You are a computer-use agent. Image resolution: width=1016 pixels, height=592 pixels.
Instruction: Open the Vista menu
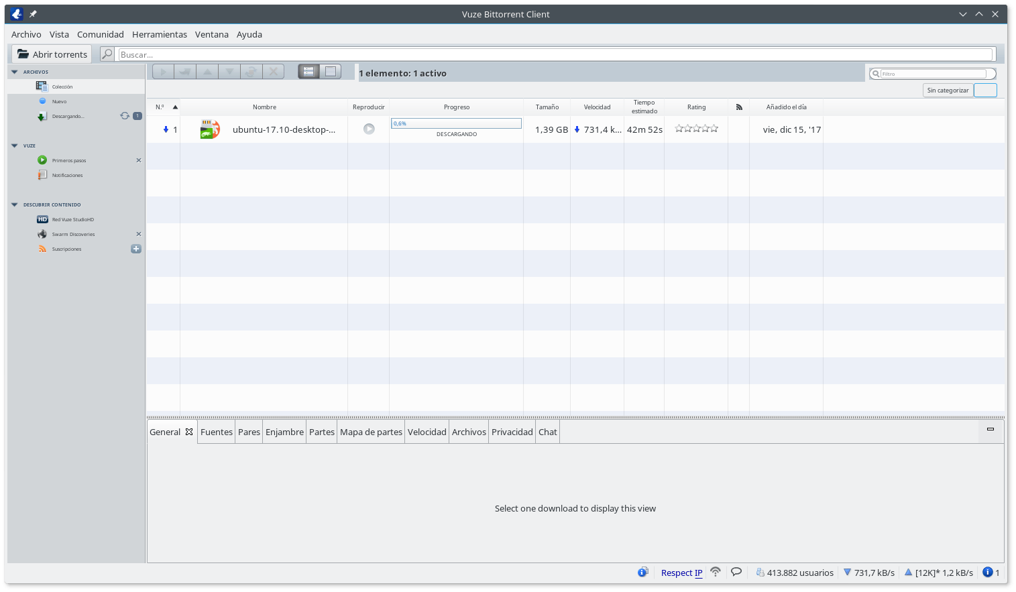click(59, 34)
